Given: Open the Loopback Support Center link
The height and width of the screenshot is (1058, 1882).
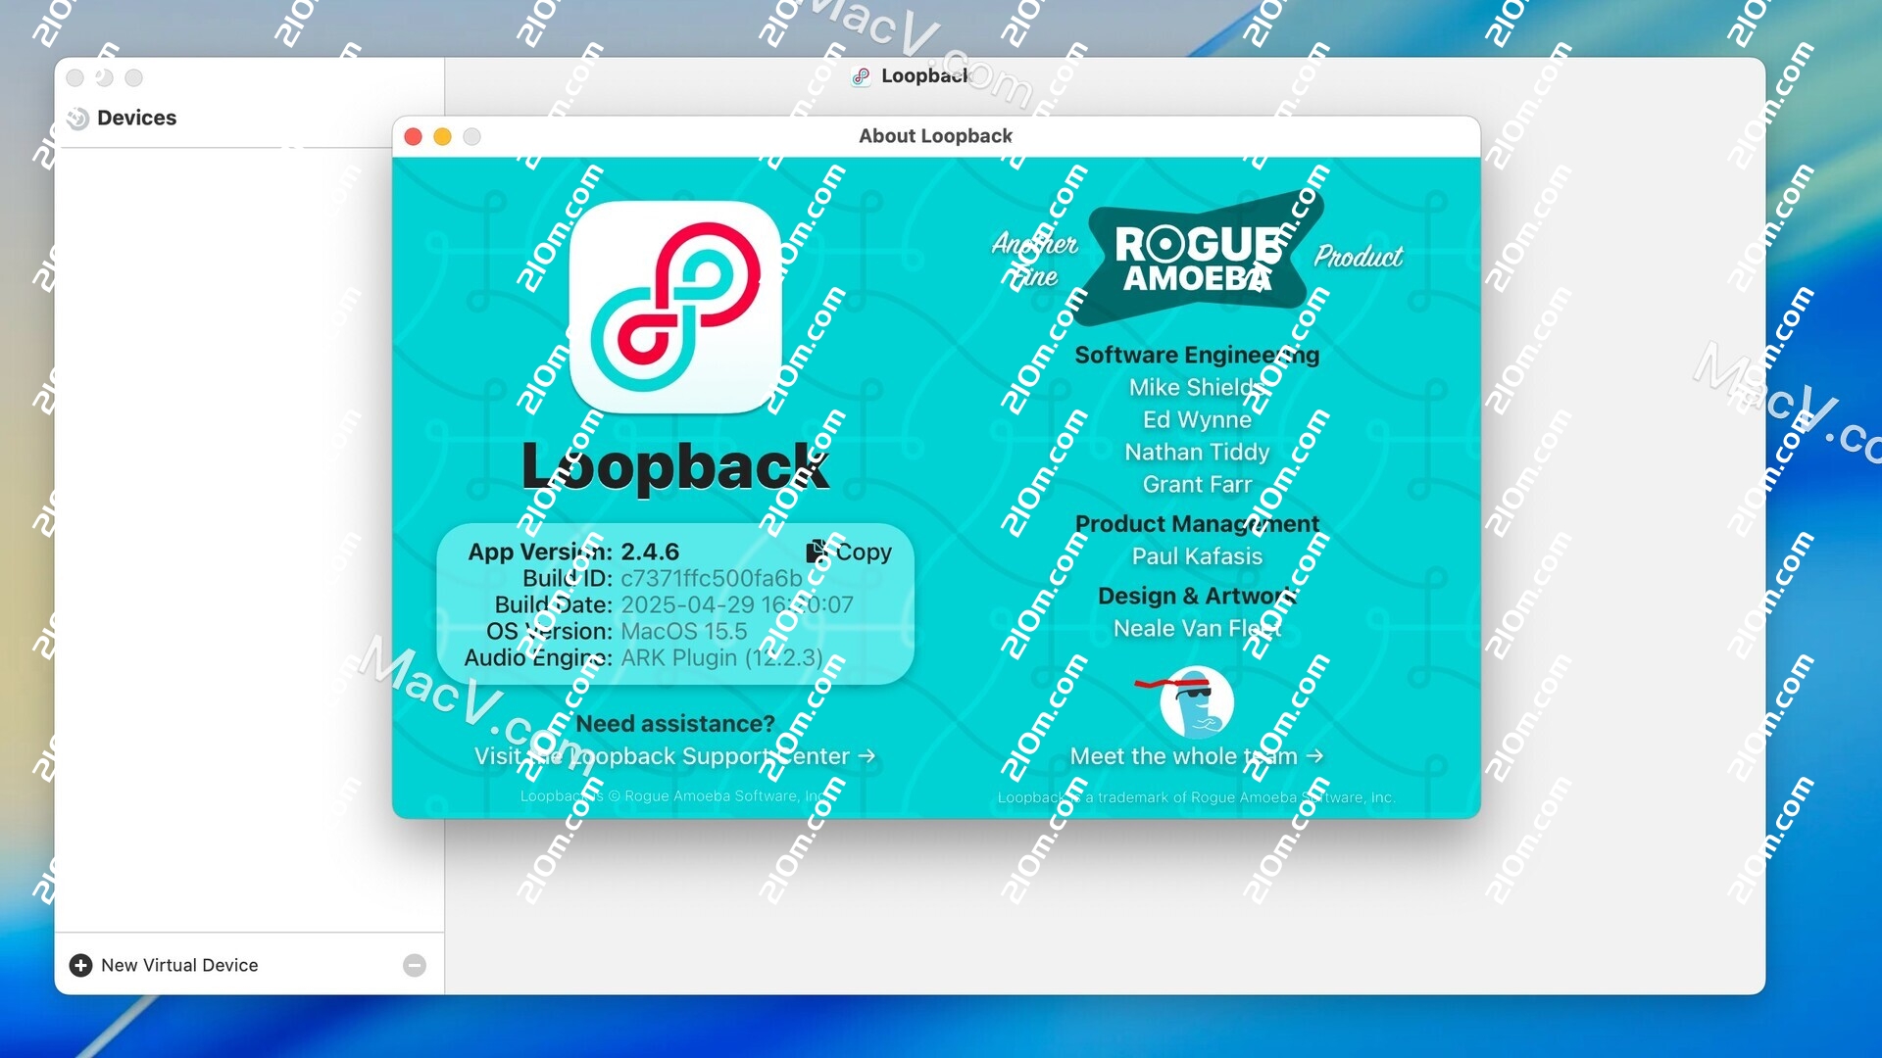Looking at the screenshot, I should (675, 756).
